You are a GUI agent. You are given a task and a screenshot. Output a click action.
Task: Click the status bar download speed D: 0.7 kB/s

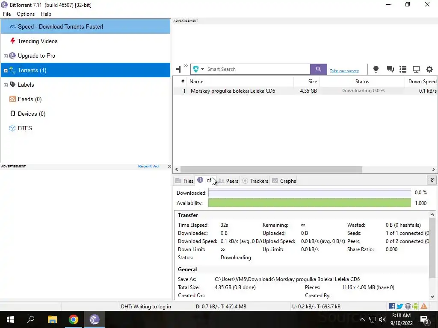(x=221, y=307)
